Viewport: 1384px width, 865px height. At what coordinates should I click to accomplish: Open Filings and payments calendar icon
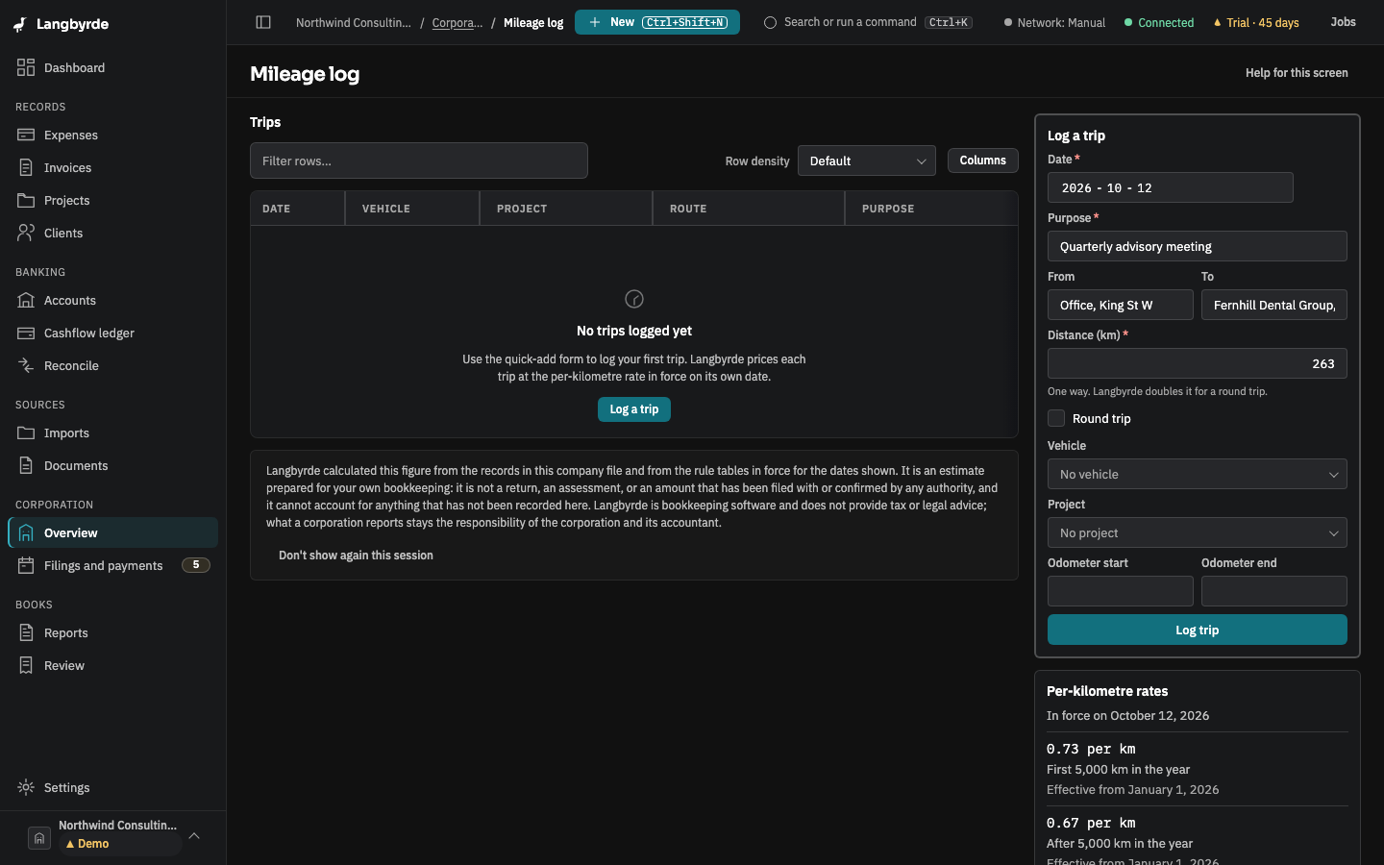(26, 565)
